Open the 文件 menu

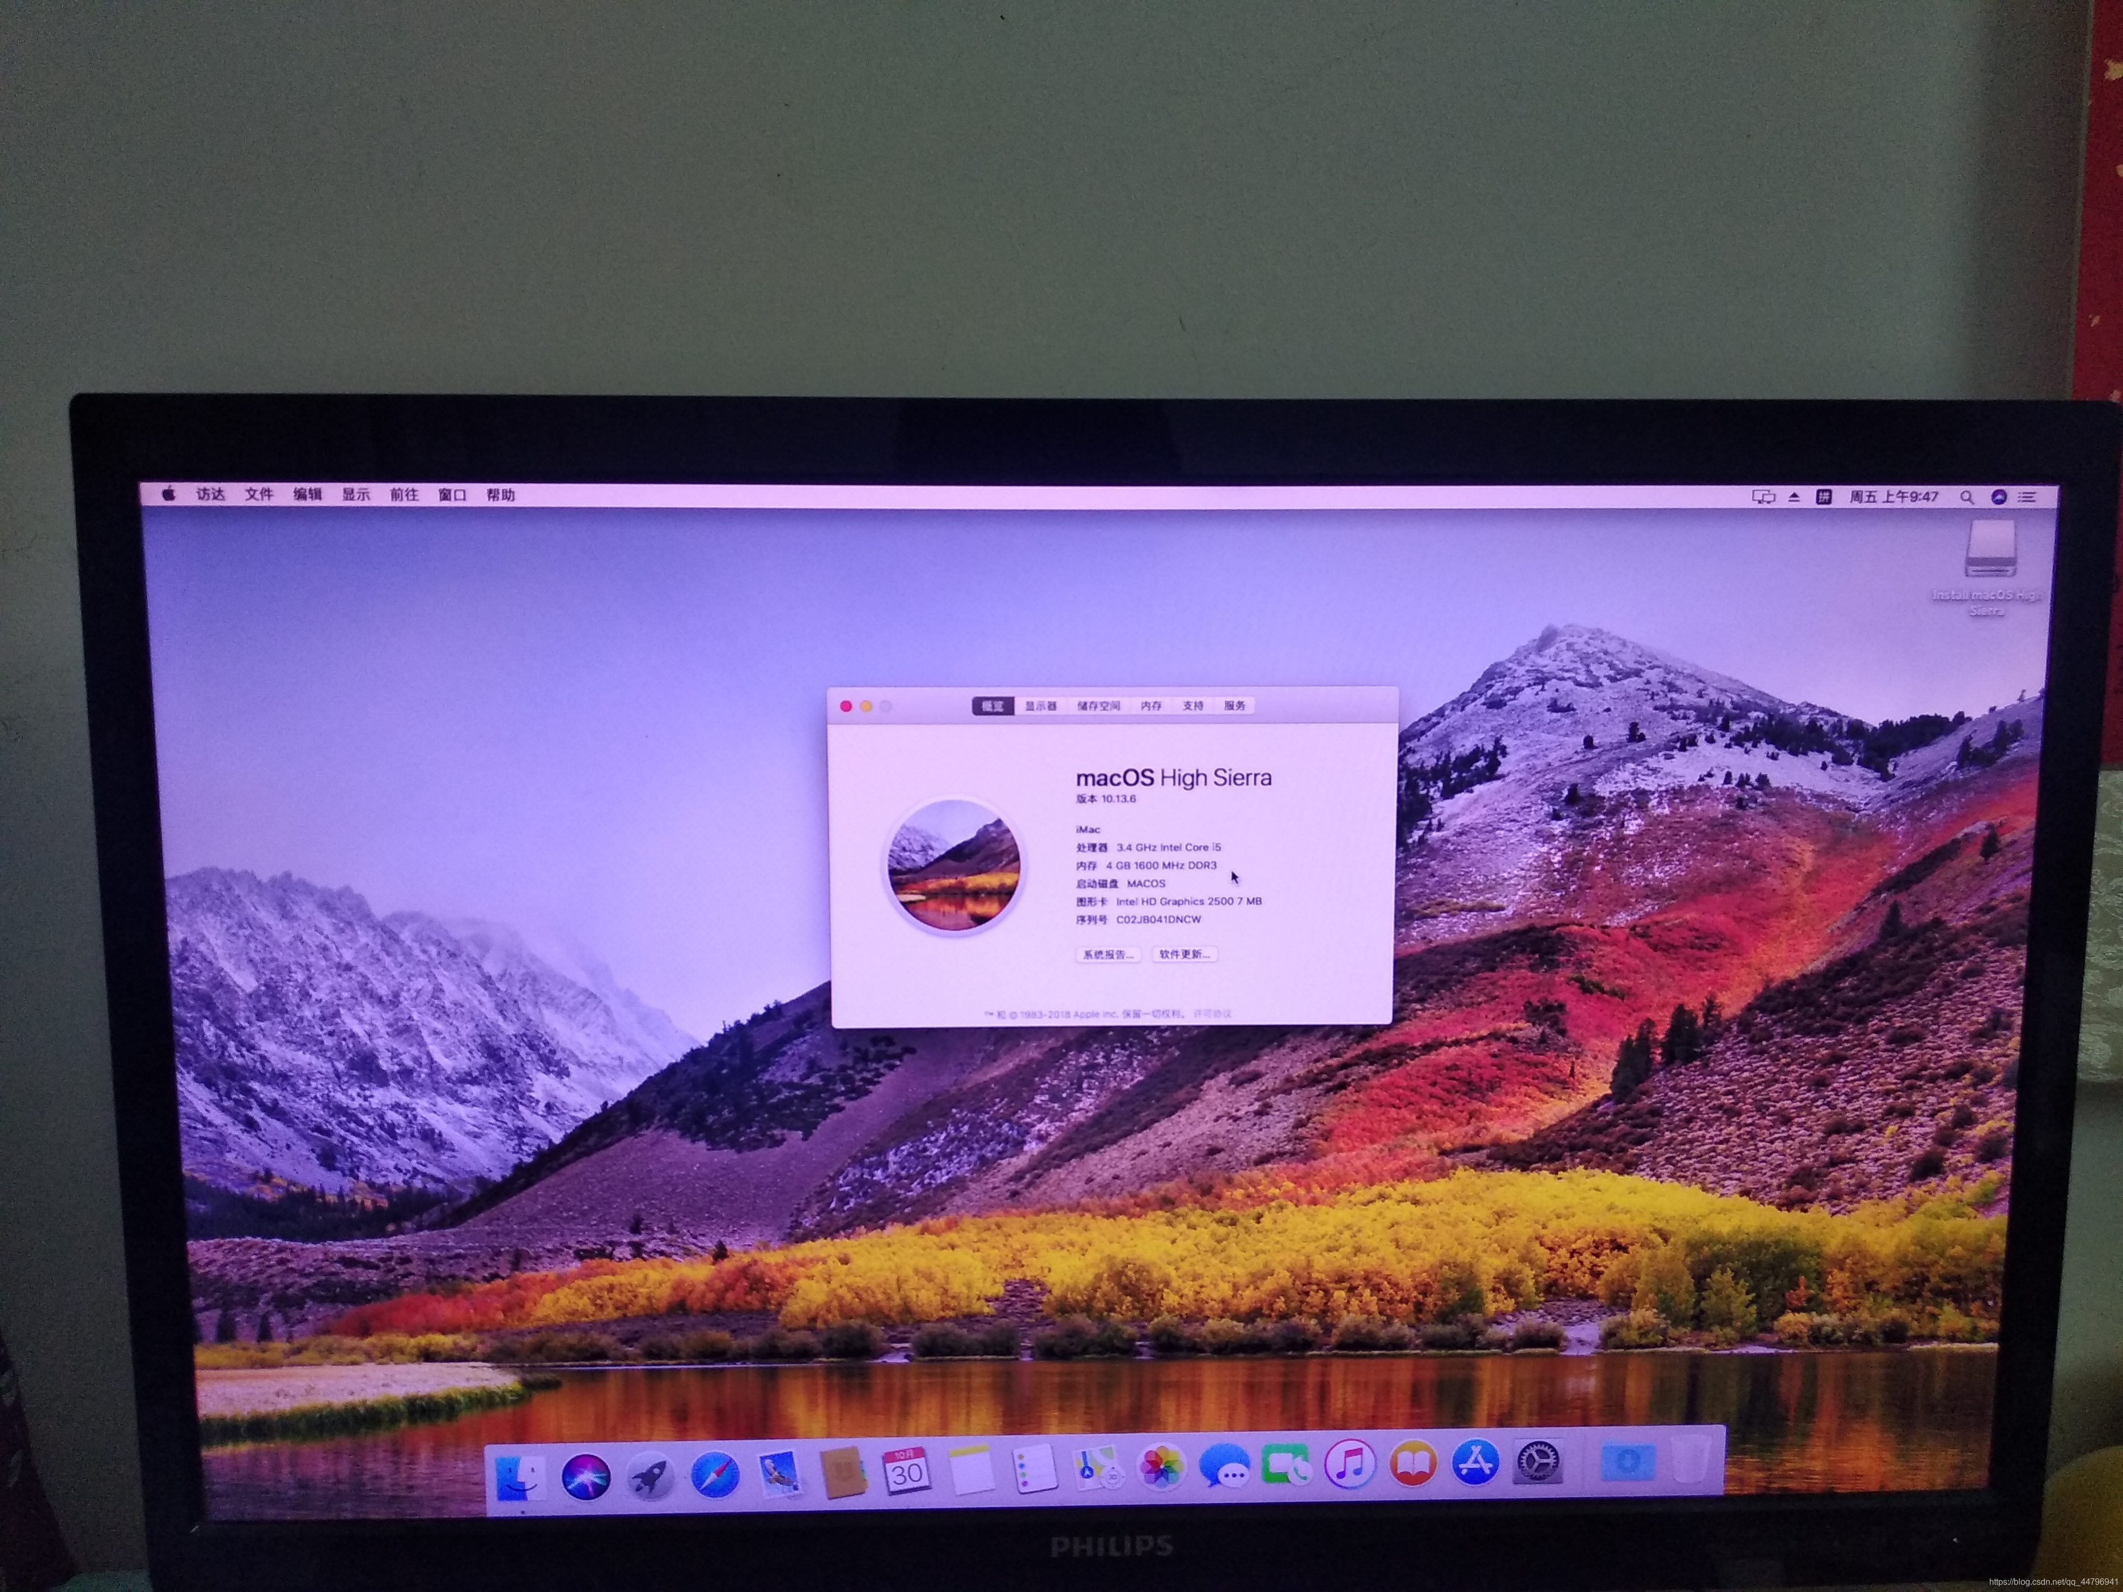[x=258, y=494]
